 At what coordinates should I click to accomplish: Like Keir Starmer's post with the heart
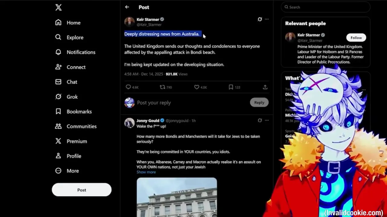[197, 87]
